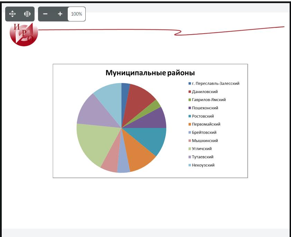Screen dimensions: 291x237
Task: Click the red swatch beside Даниловский
Action: point(189,92)
